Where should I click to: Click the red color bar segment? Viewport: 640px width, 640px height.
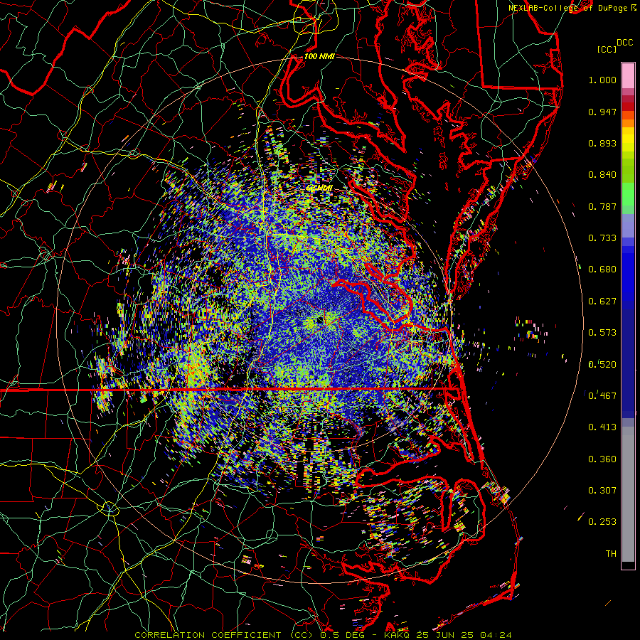(628, 106)
